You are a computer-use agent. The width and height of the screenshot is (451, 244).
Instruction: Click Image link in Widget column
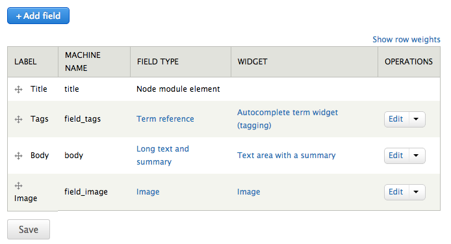pyautogui.click(x=248, y=192)
